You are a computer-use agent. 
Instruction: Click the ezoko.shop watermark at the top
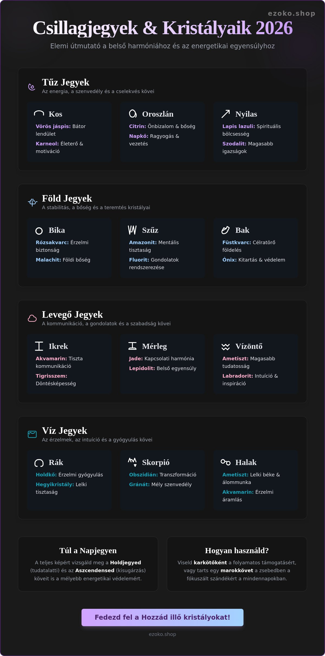coord(292,13)
